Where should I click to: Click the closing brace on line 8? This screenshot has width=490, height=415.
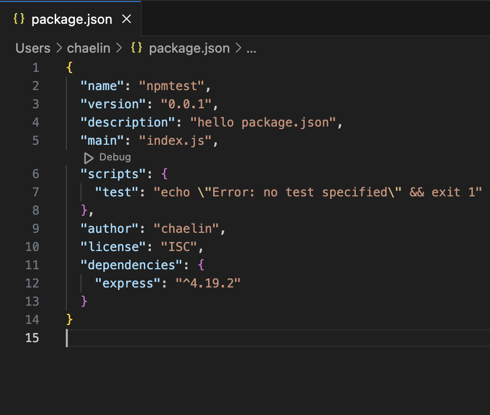pos(84,211)
